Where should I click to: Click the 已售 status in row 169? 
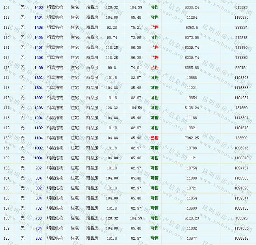click(154, 28)
